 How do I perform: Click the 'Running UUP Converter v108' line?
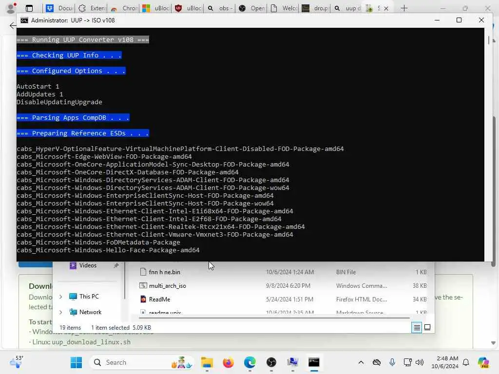[x=83, y=40]
